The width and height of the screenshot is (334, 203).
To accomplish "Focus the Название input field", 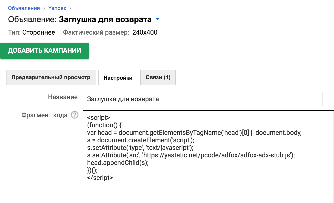I will 202,99.
